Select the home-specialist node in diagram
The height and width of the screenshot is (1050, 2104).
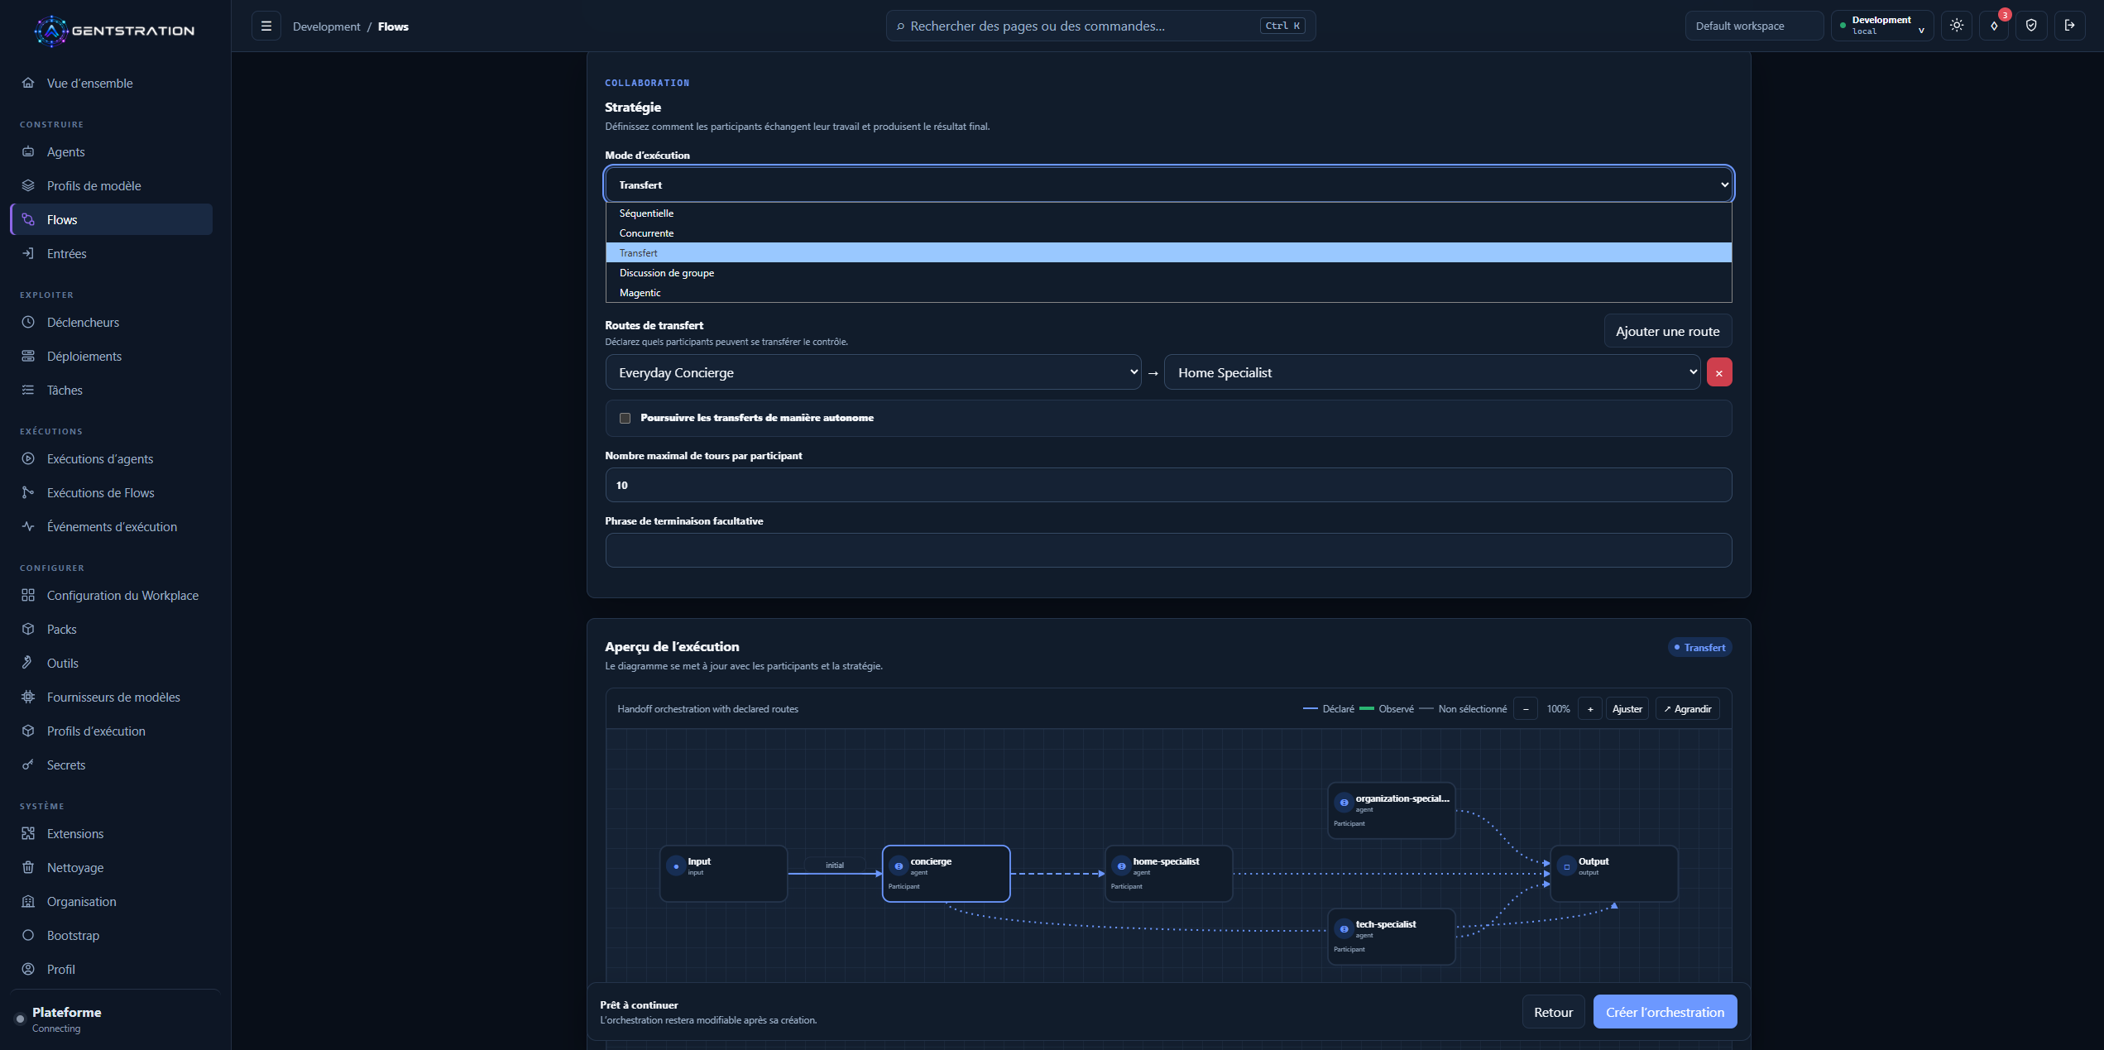tap(1168, 873)
